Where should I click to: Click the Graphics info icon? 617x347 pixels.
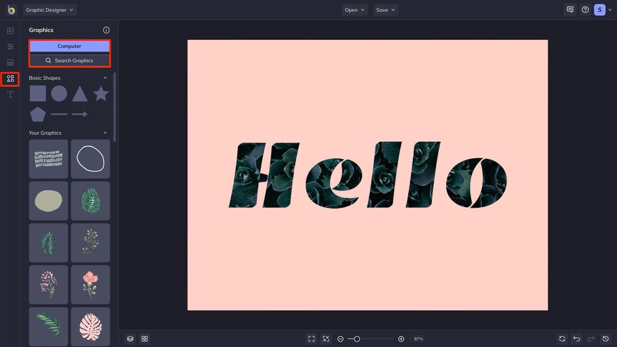tap(107, 30)
